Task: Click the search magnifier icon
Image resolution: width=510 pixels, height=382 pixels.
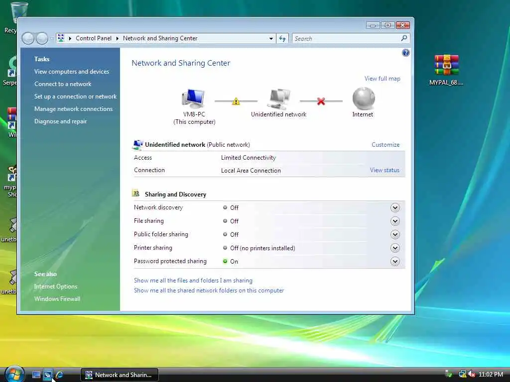Action: pyautogui.click(x=404, y=38)
